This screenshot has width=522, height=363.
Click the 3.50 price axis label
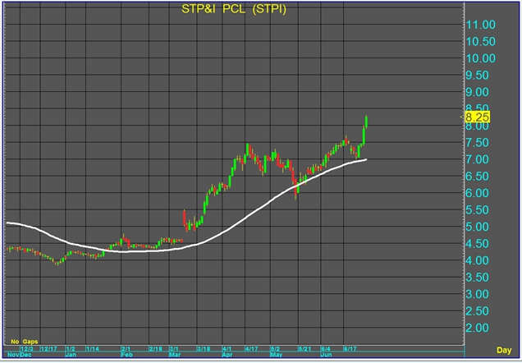pos(477,278)
